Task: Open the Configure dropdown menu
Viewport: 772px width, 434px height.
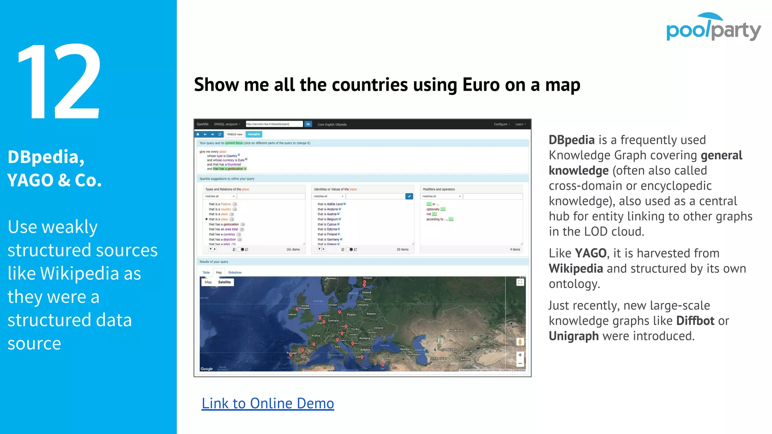Action: click(x=502, y=124)
